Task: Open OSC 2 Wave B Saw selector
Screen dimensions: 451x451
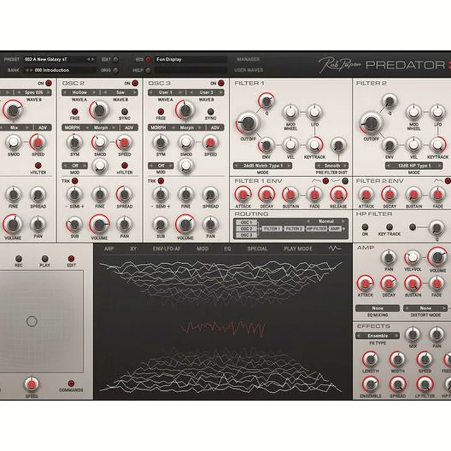Action: click(x=120, y=92)
